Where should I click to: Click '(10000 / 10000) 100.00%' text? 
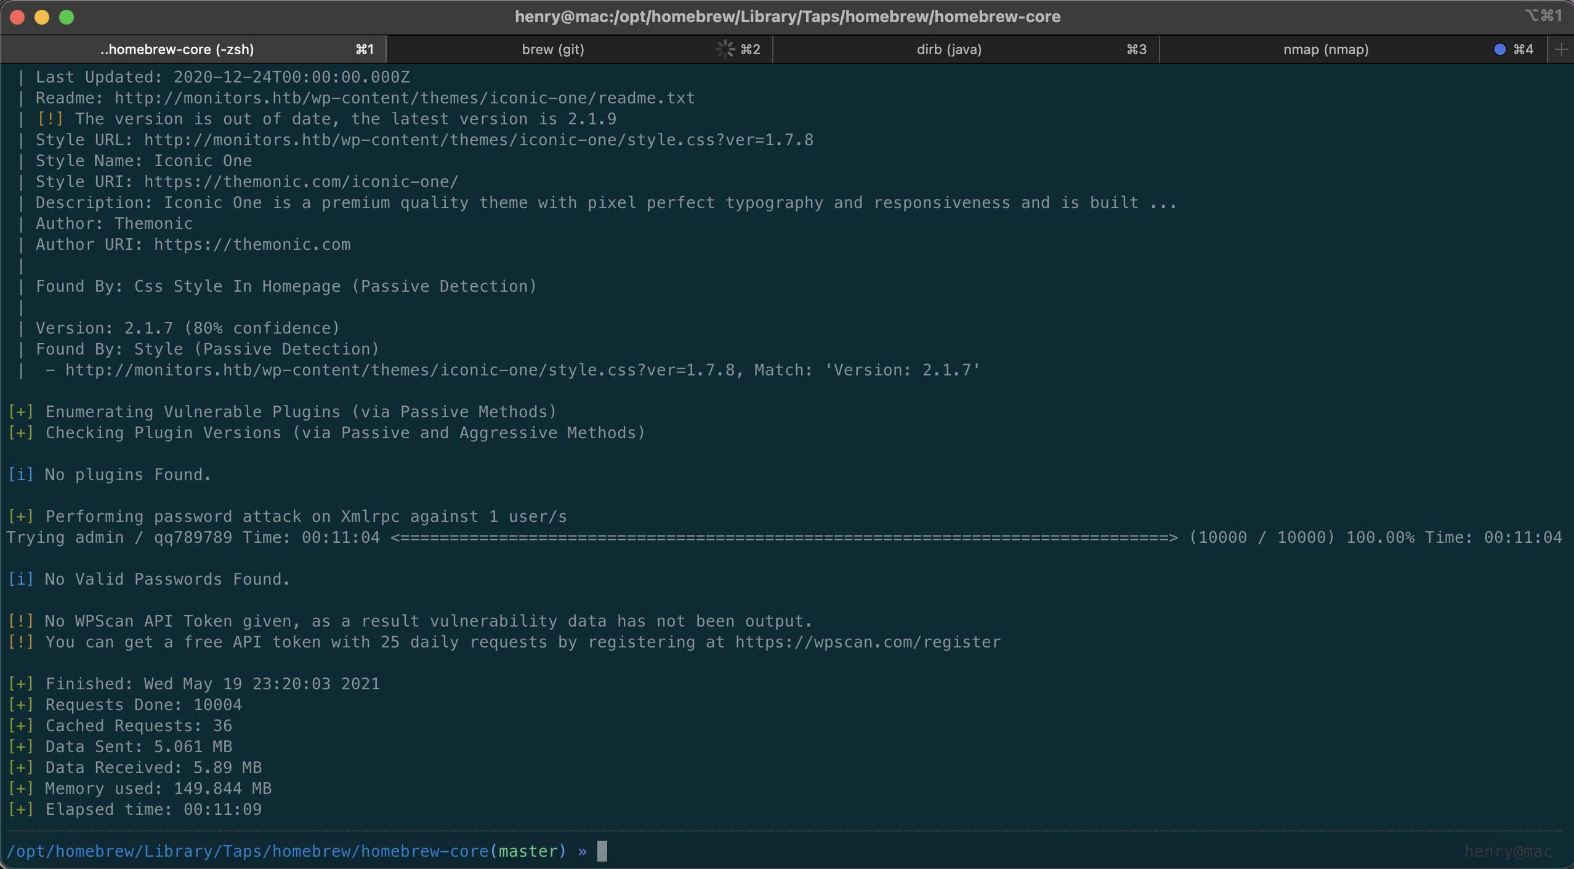[1302, 537]
